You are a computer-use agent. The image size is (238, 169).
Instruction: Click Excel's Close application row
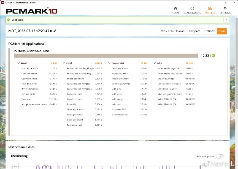click(84, 109)
